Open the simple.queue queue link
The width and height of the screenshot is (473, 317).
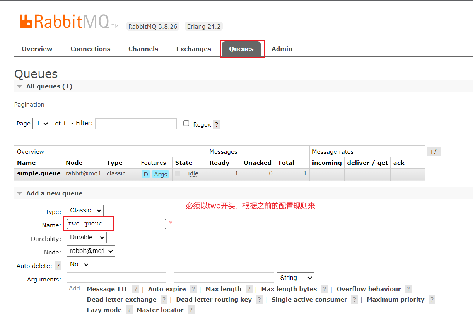[39, 173]
